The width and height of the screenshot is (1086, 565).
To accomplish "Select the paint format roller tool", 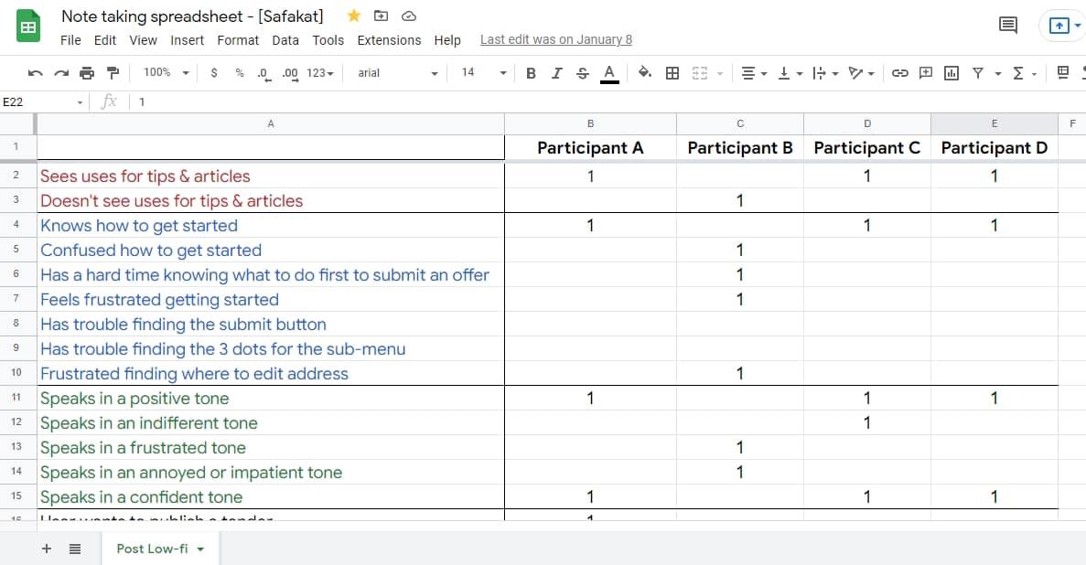I will (113, 73).
